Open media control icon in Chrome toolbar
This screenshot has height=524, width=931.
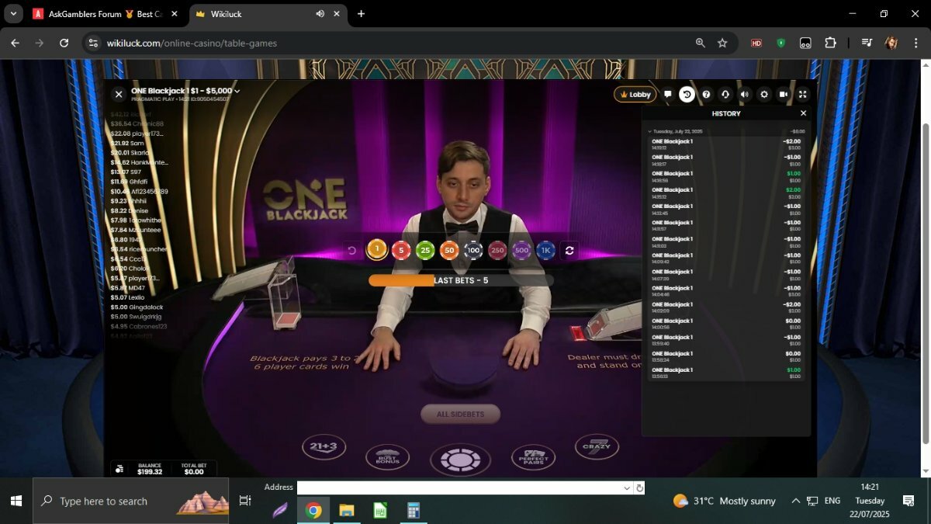pyautogui.click(x=867, y=43)
